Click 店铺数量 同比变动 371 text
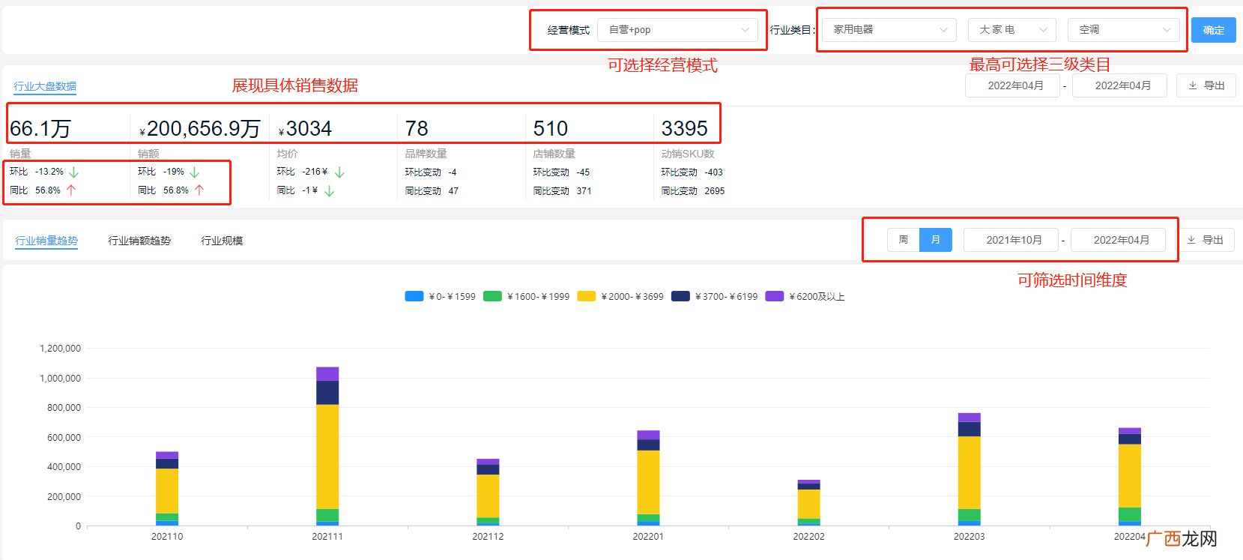Viewport: 1243px width, 560px height. tap(563, 191)
